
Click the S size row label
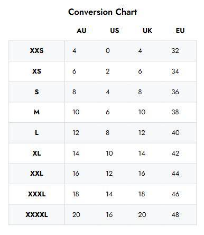(36, 92)
